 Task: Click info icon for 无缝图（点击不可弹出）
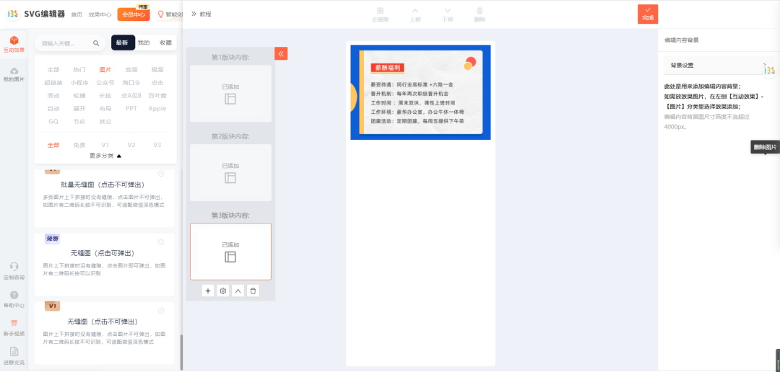pyautogui.click(x=161, y=311)
